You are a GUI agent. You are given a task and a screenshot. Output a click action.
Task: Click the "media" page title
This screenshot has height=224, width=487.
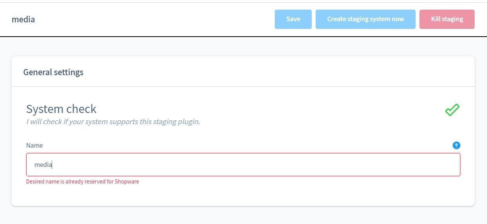coord(23,19)
